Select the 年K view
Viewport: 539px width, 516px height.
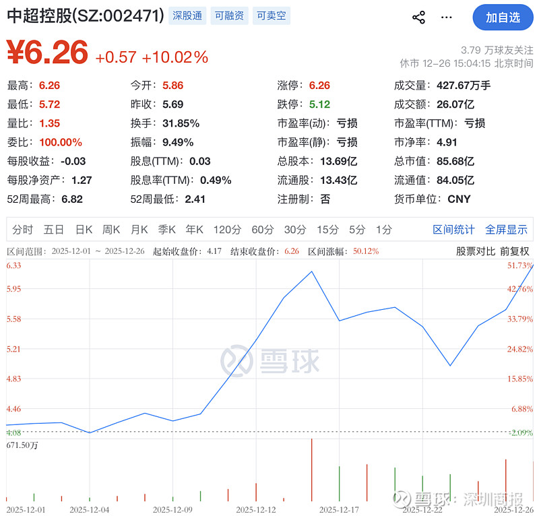(193, 229)
